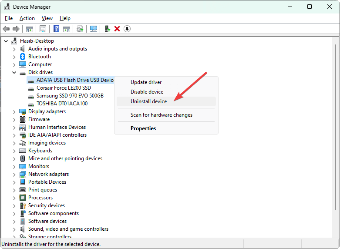Select IDE ATA/ATAPI controllers label

pyautogui.click(x=57, y=135)
